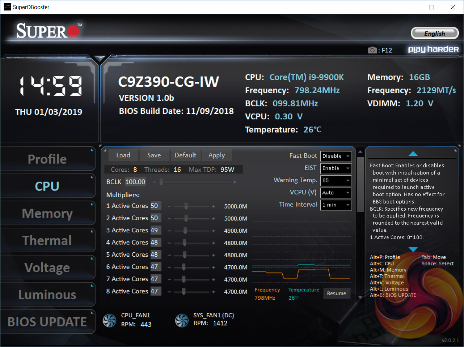
Task: Click the CPU_FAN1 fan icon
Action: point(110,320)
